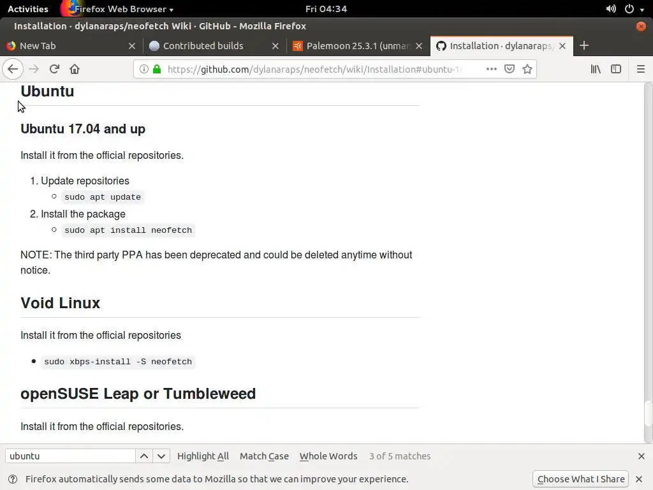Open the clock calendar Fri 04:34
Screen dimensions: 653x490
pyautogui.click(x=326, y=9)
